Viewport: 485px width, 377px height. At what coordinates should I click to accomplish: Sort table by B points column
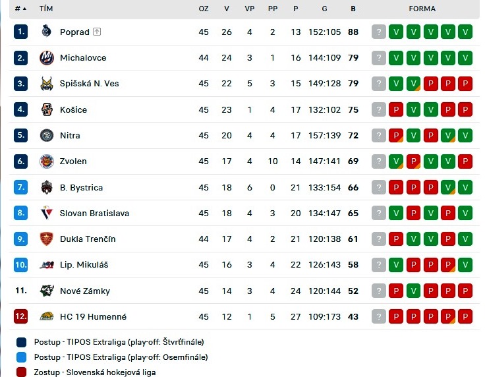(353, 9)
